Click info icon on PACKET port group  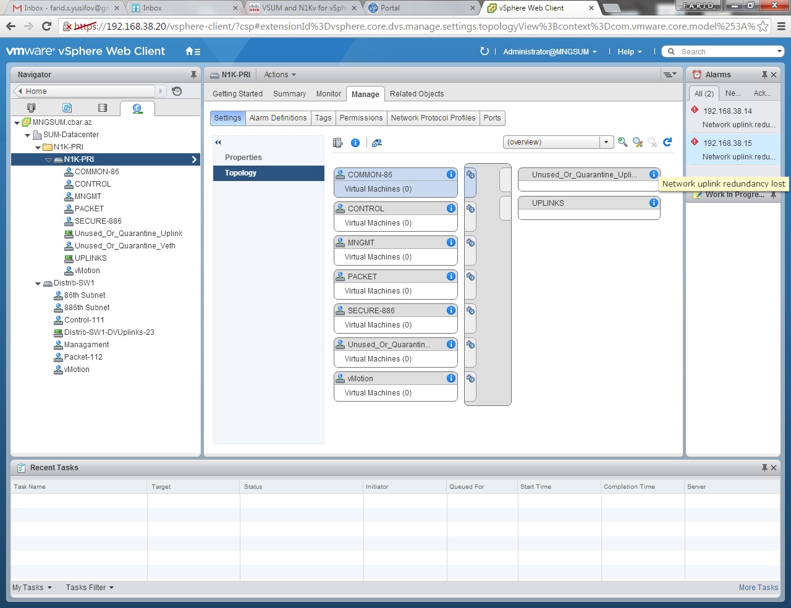451,277
